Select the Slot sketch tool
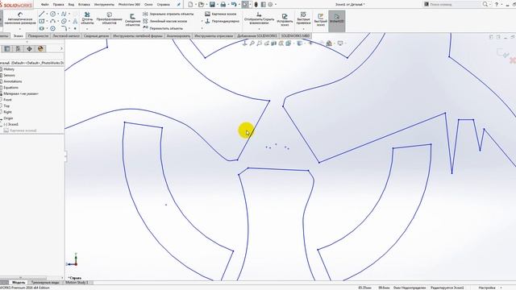Screen dimensions: 516x290 coord(41,29)
